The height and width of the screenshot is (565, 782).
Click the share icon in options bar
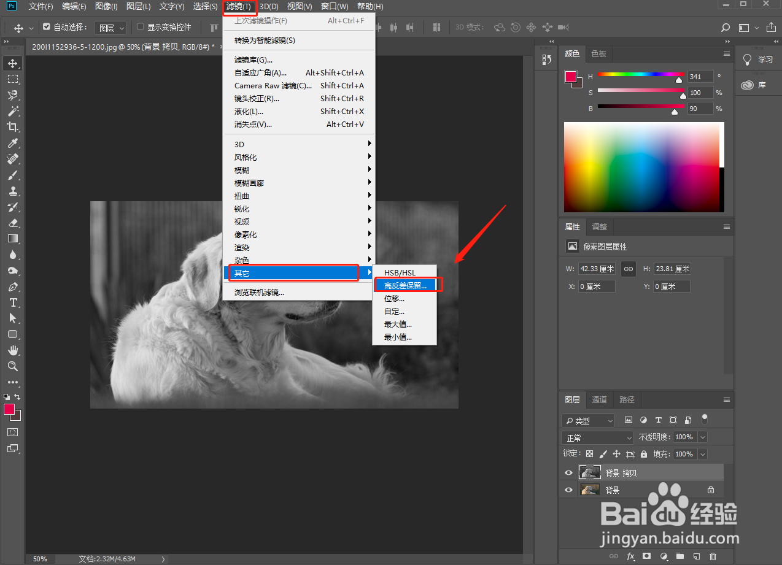coord(772,28)
